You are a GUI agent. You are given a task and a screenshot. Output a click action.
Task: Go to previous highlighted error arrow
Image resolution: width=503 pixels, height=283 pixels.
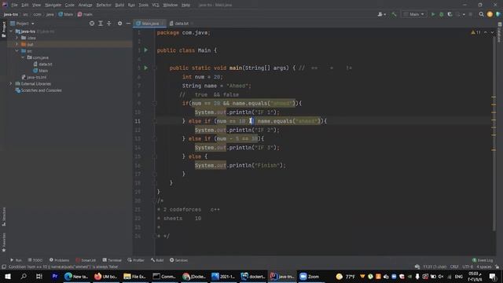(486, 32)
